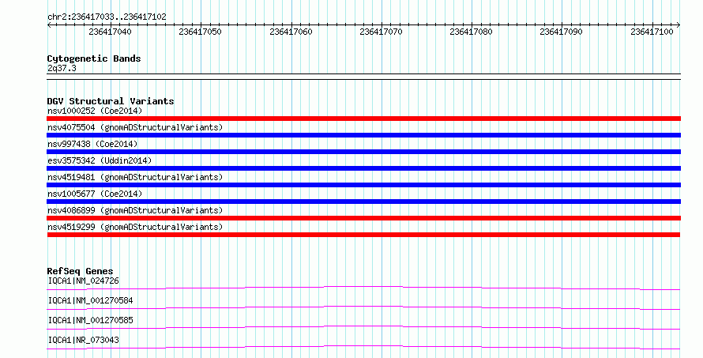Click ruler position 236417060
Screen dimensions: 703x358
(291, 32)
